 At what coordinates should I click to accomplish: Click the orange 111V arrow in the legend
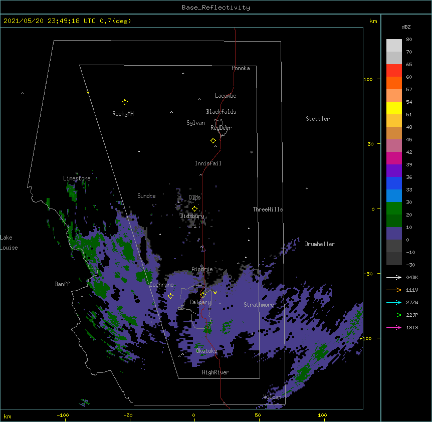tap(394, 290)
